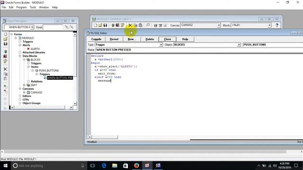Open File Explorer from taskbar
This screenshot has width=303, height=170.
[115, 166]
